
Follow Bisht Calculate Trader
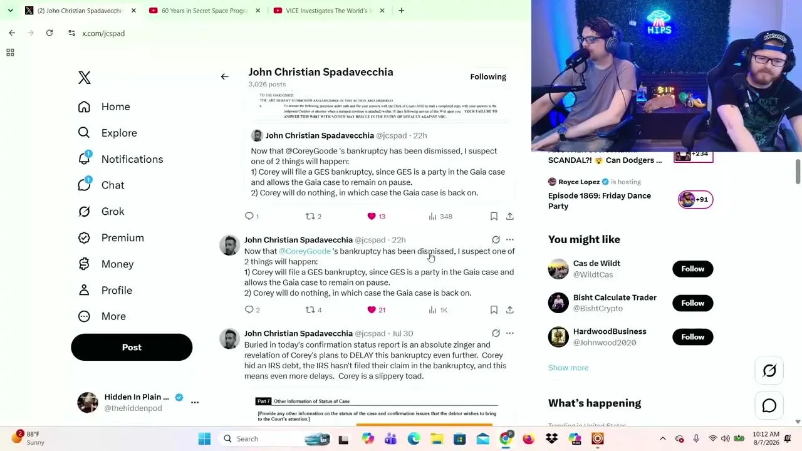tap(692, 303)
